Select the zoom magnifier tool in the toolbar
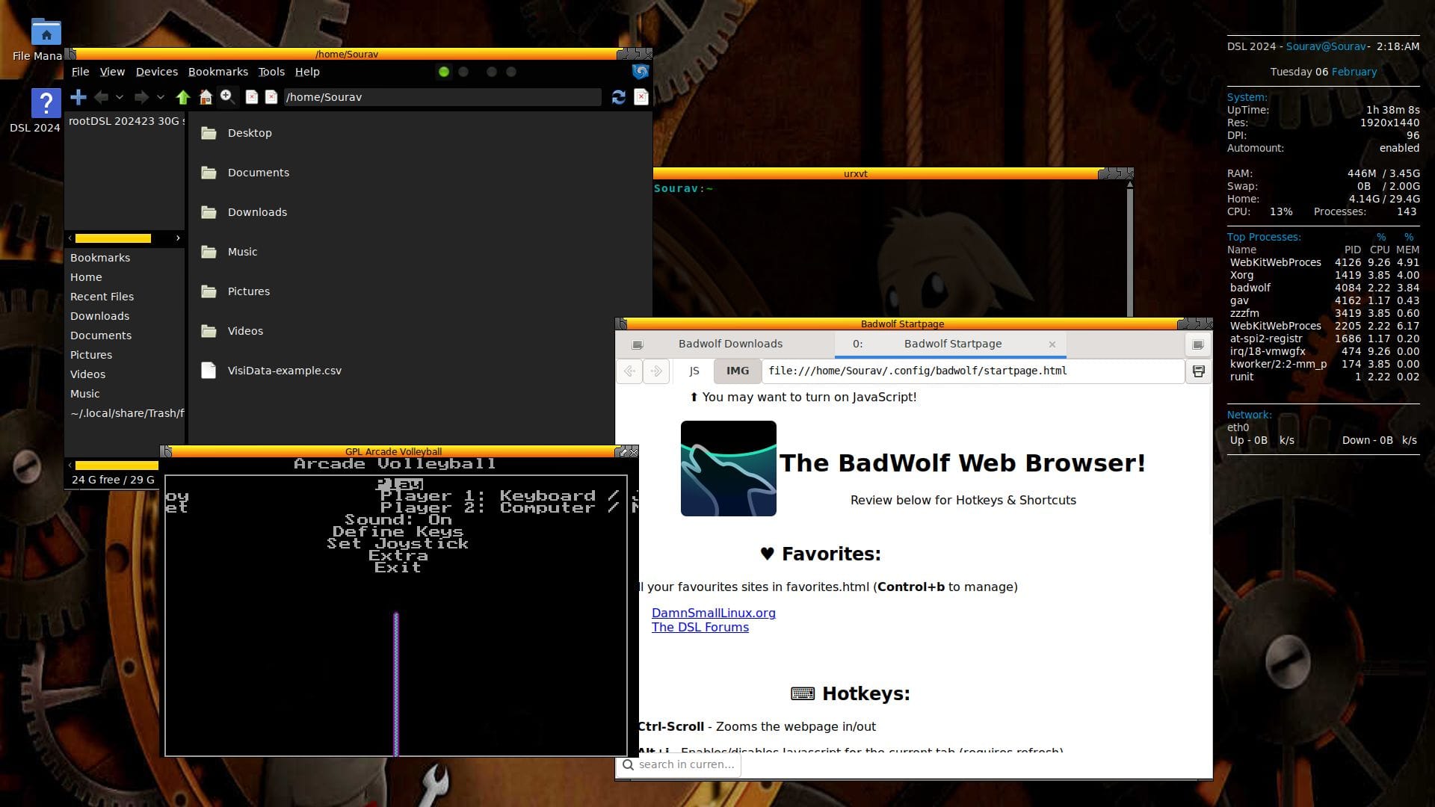1435x807 pixels. 227,96
